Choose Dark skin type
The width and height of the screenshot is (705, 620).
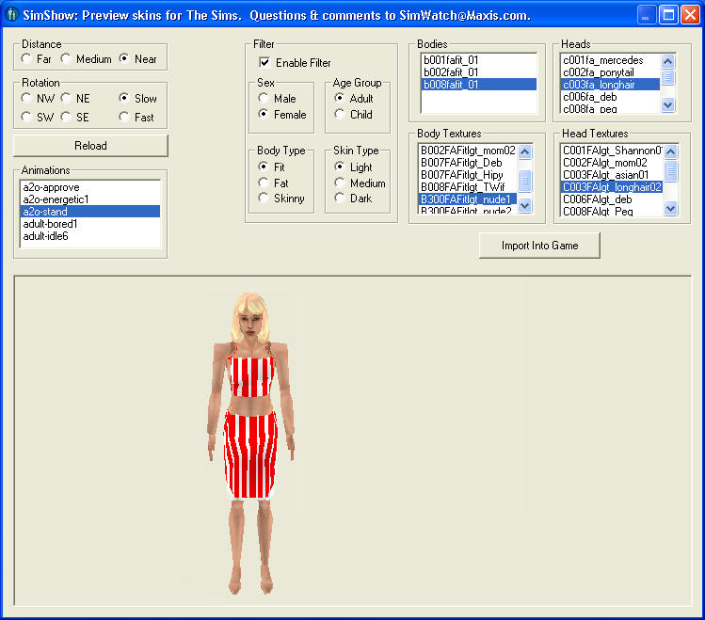pos(353,199)
